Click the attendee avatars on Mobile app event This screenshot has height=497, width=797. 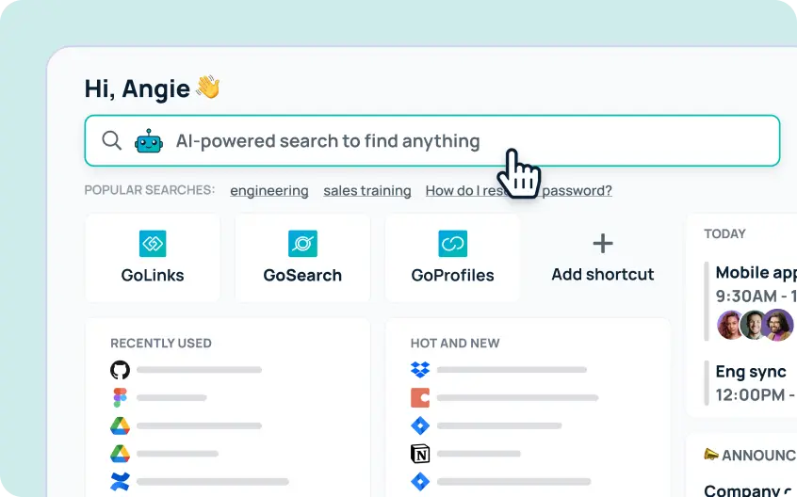click(x=756, y=325)
